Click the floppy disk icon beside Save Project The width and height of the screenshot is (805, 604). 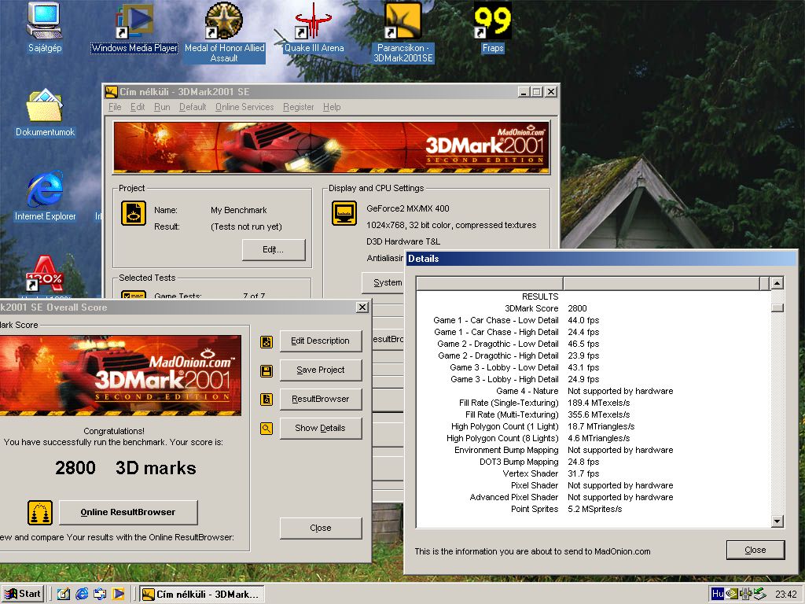[x=266, y=371]
